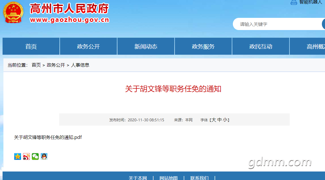Open 关于本网 footer link
The width and height of the screenshot is (325, 180).
pyautogui.click(x=138, y=178)
